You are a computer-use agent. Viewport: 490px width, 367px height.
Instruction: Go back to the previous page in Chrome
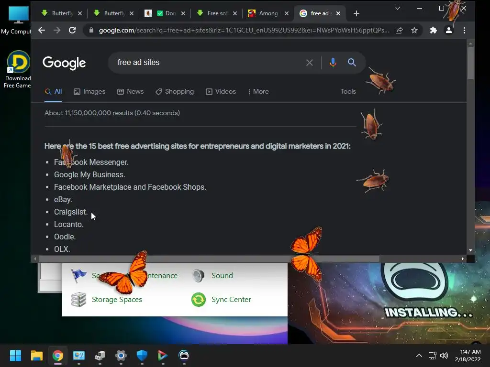42,30
